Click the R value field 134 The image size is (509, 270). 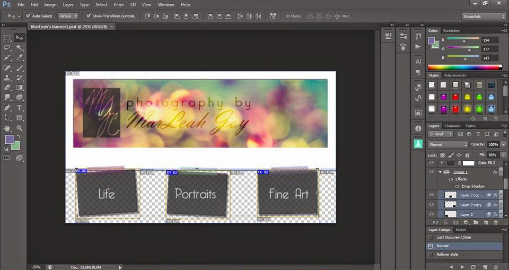pyautogui.click(x=489, y=40)
